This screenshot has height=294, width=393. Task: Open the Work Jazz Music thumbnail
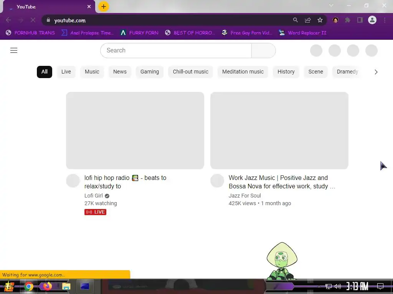pos(279,131)
